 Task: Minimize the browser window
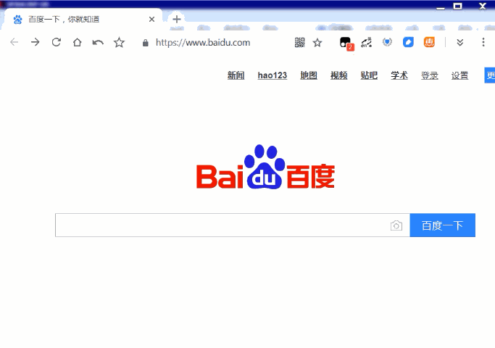click(441, 7)
